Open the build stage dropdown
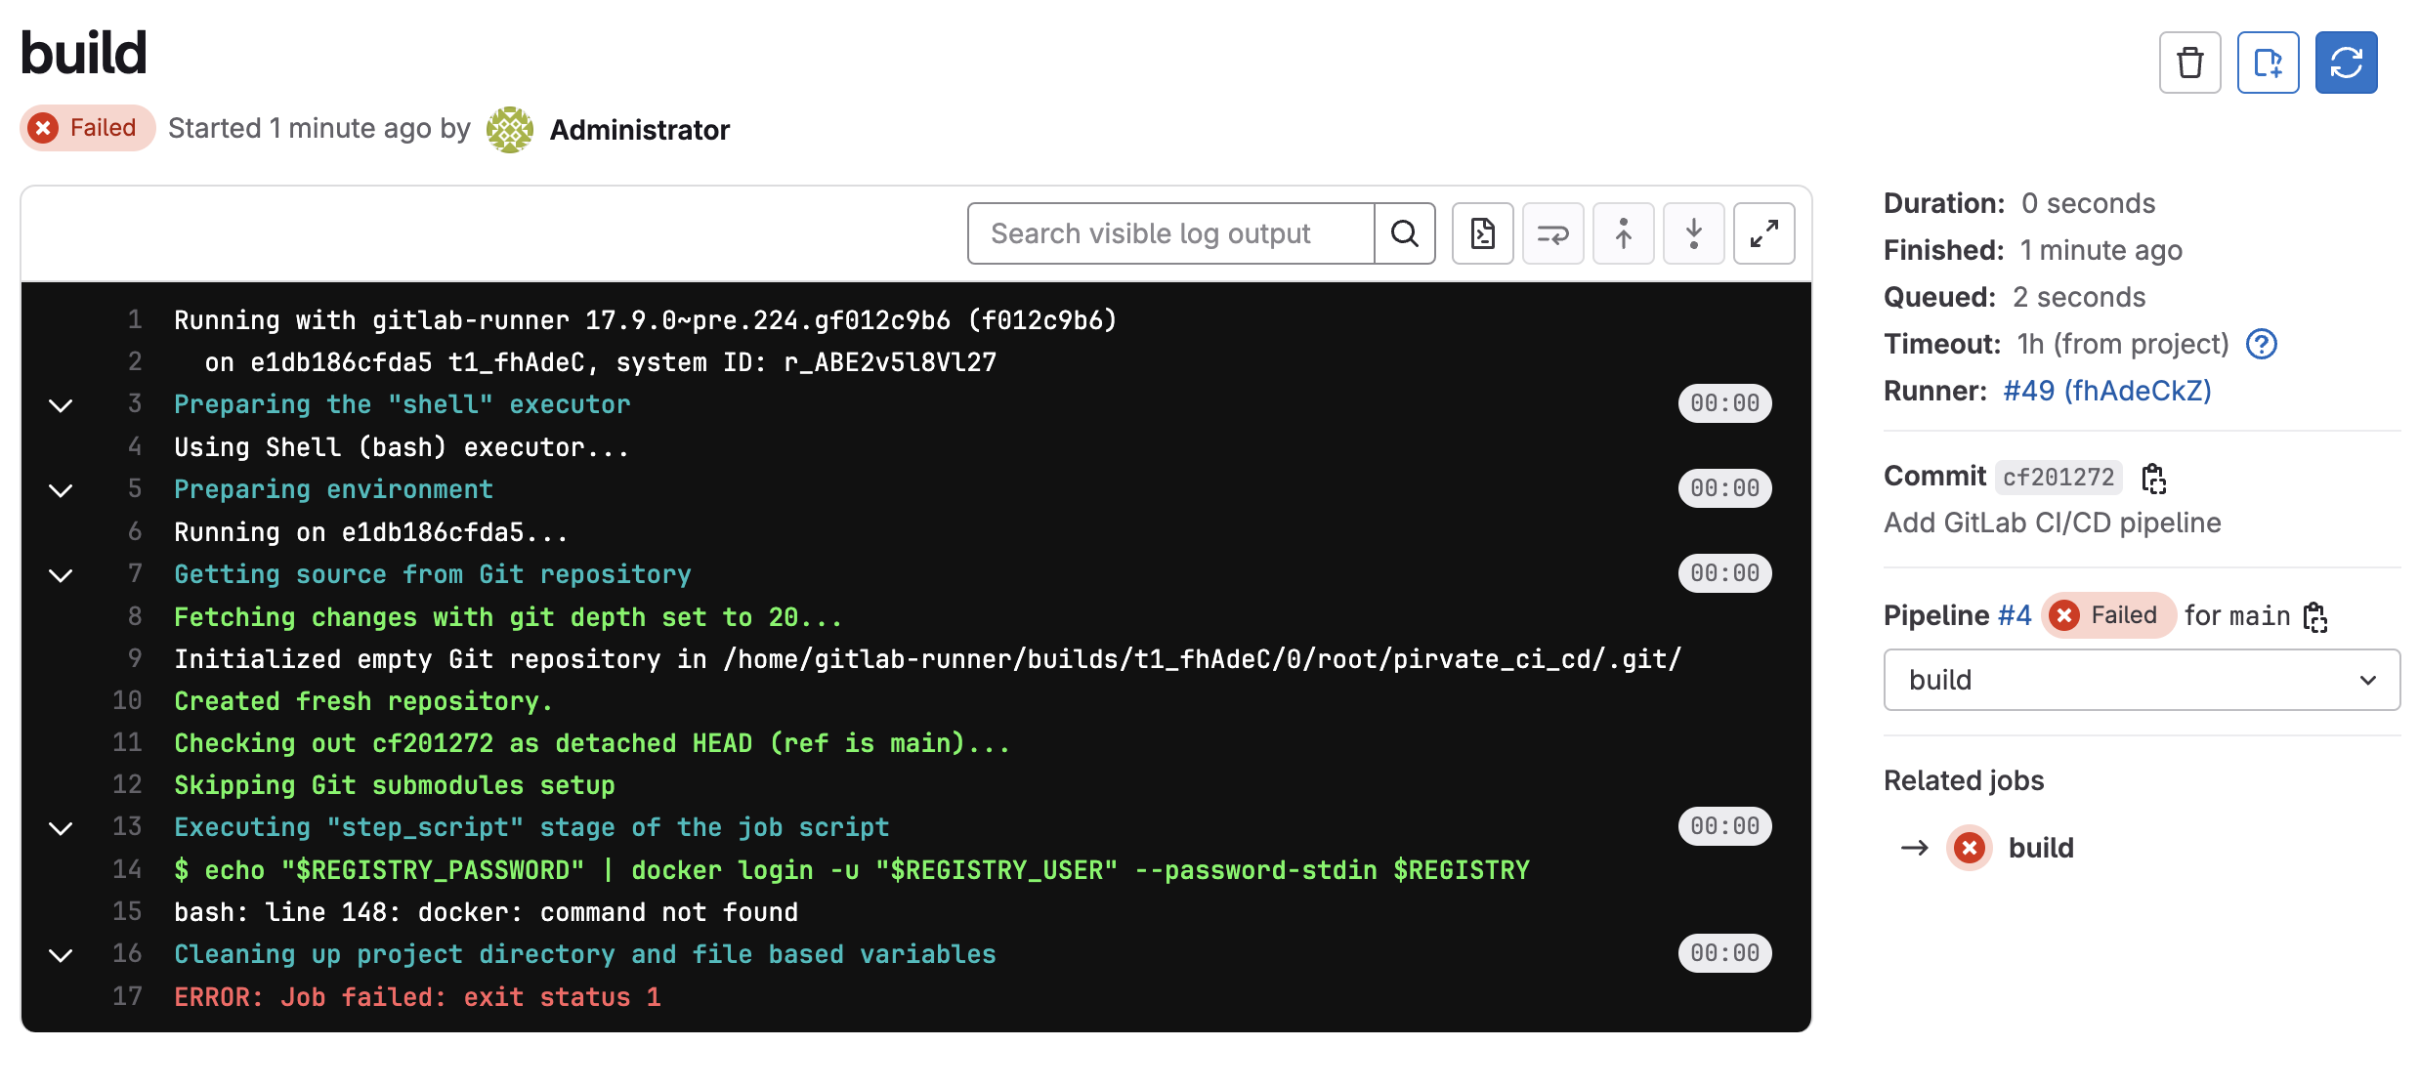This screenshot has width=2419, height=1088. pos(2141,680)
